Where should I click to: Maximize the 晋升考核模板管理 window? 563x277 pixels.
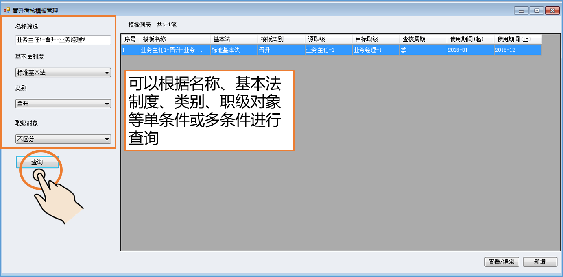click(537, 11)
